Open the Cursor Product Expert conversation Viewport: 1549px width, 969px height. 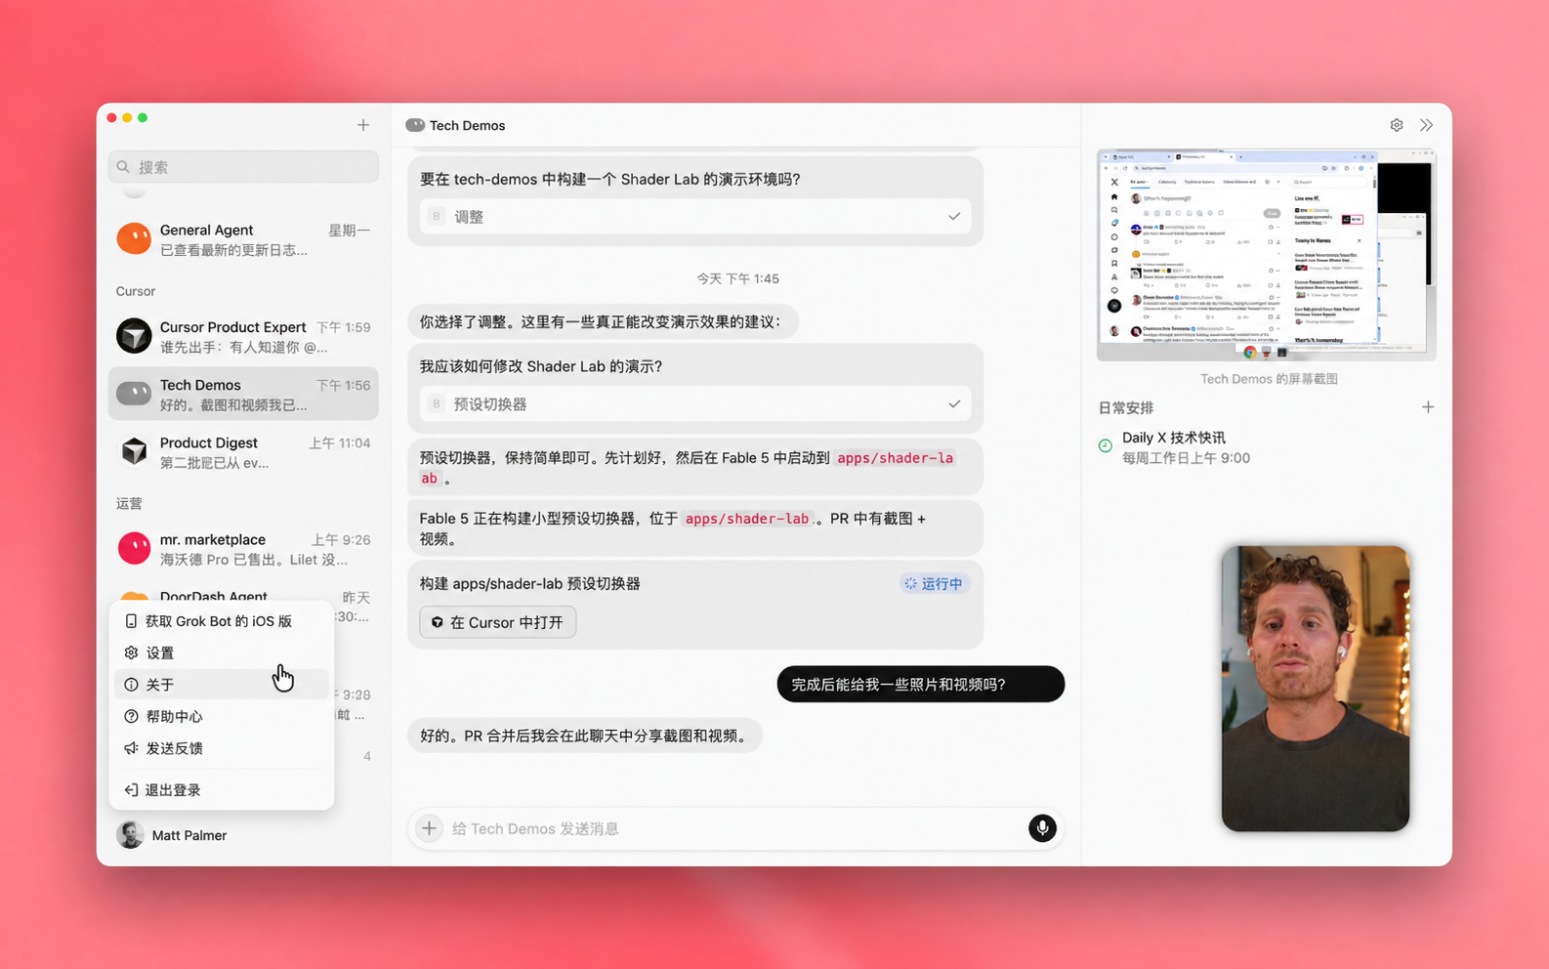(x=243, y=336)
